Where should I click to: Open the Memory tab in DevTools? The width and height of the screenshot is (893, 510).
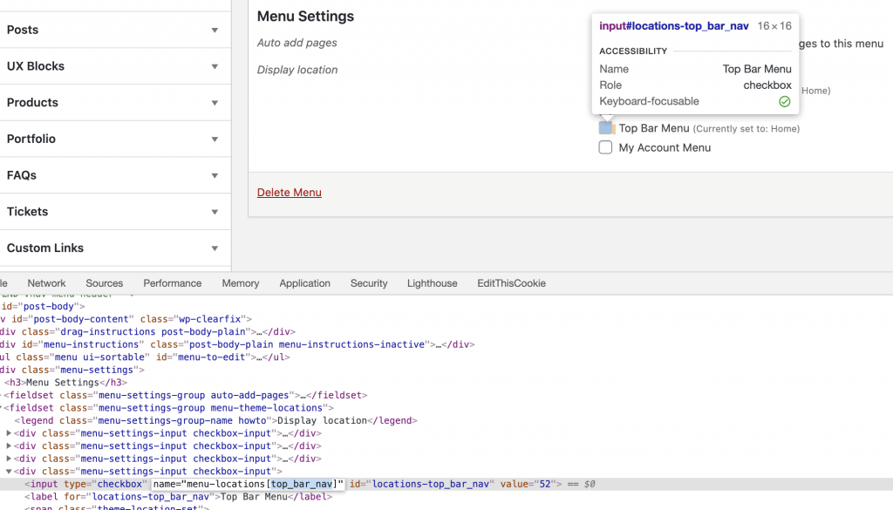pyautogui.click(x=241, y=283)
